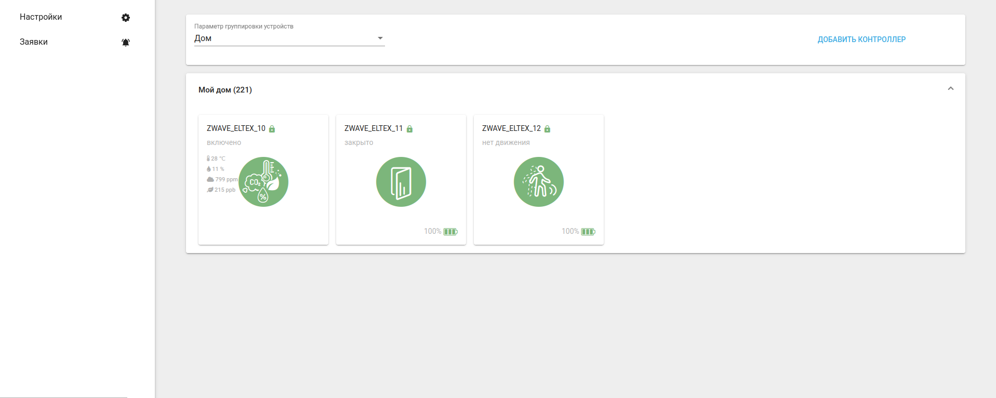Click the нет движения status text
The height and width of the screenshot is (398, 996).
click(x=506, y=142)
